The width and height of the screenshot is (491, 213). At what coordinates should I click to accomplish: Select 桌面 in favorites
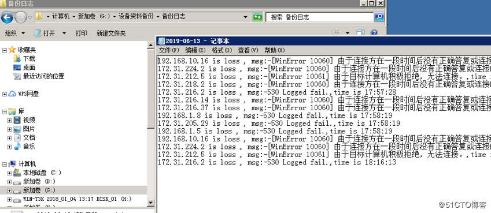(29, 67)
